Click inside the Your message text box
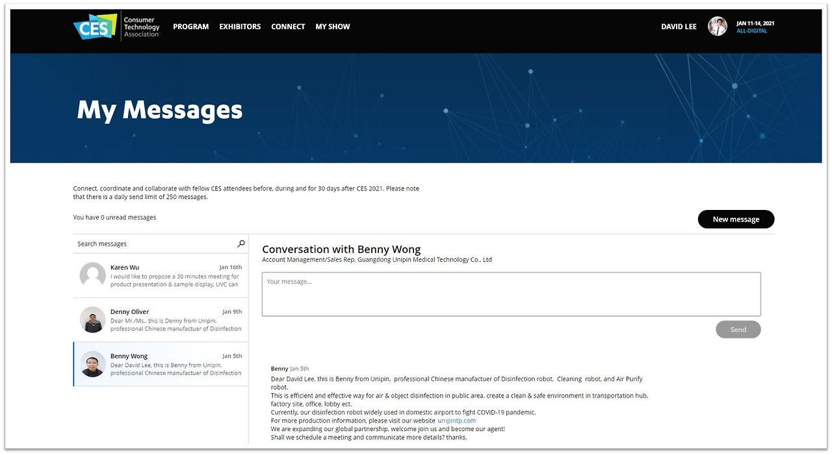Image resolution: width=832 pixels, height=455 pixels. coord(511,294)
